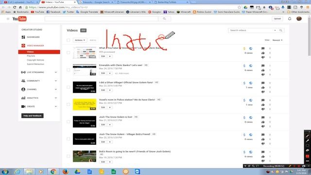Click the public globe icon for Emeralds with Cleric Banks

[251, 66]
